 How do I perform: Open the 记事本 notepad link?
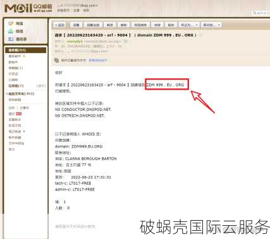coord(25,108)
